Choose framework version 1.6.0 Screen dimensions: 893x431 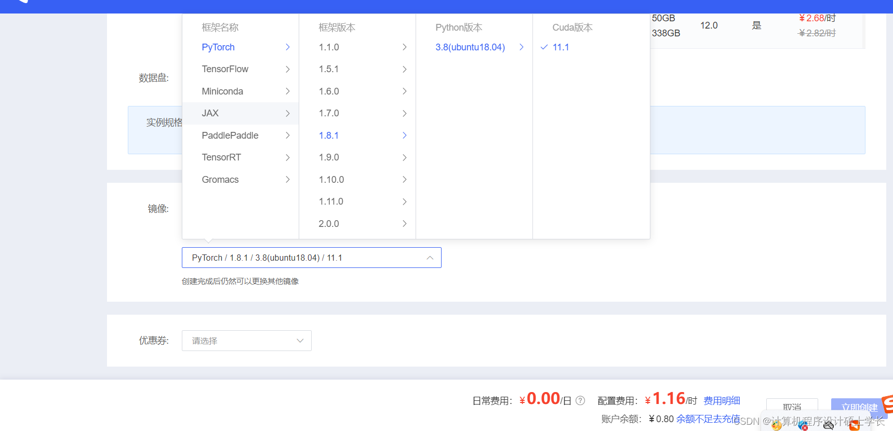click(357, 91)
